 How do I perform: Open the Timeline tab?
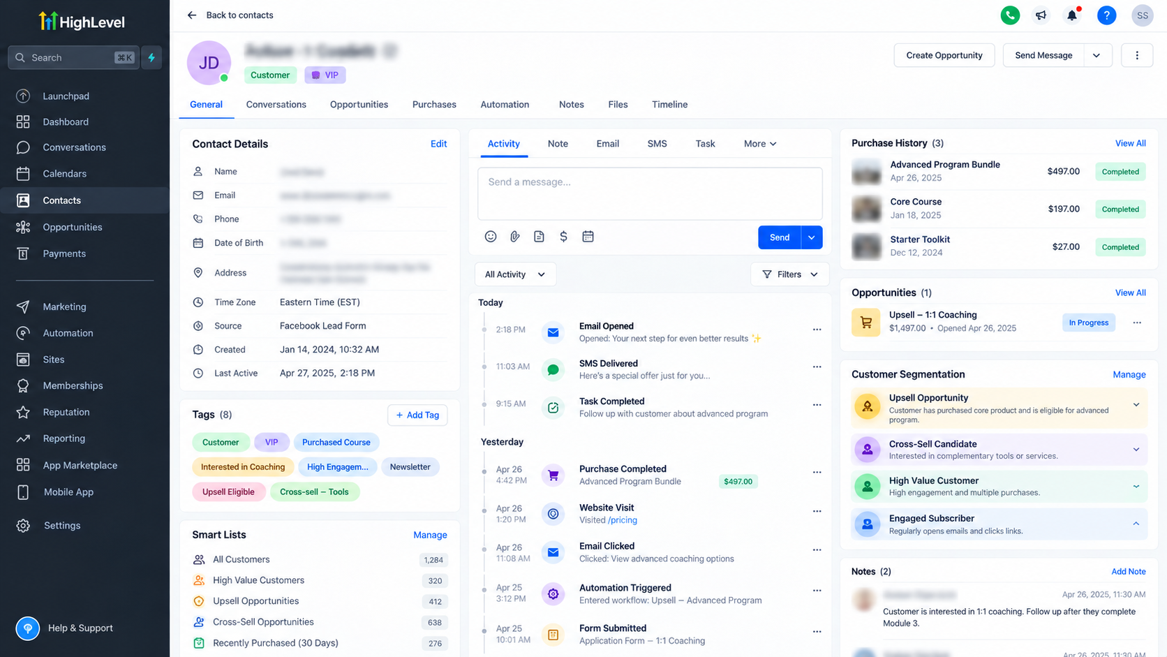[x=669, y=105]
